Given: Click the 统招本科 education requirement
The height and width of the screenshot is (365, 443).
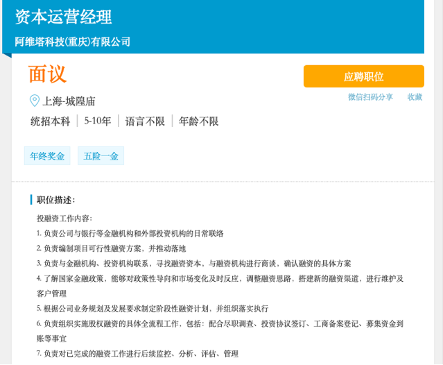Looking at the screenshot, I should tap(50, 121).
